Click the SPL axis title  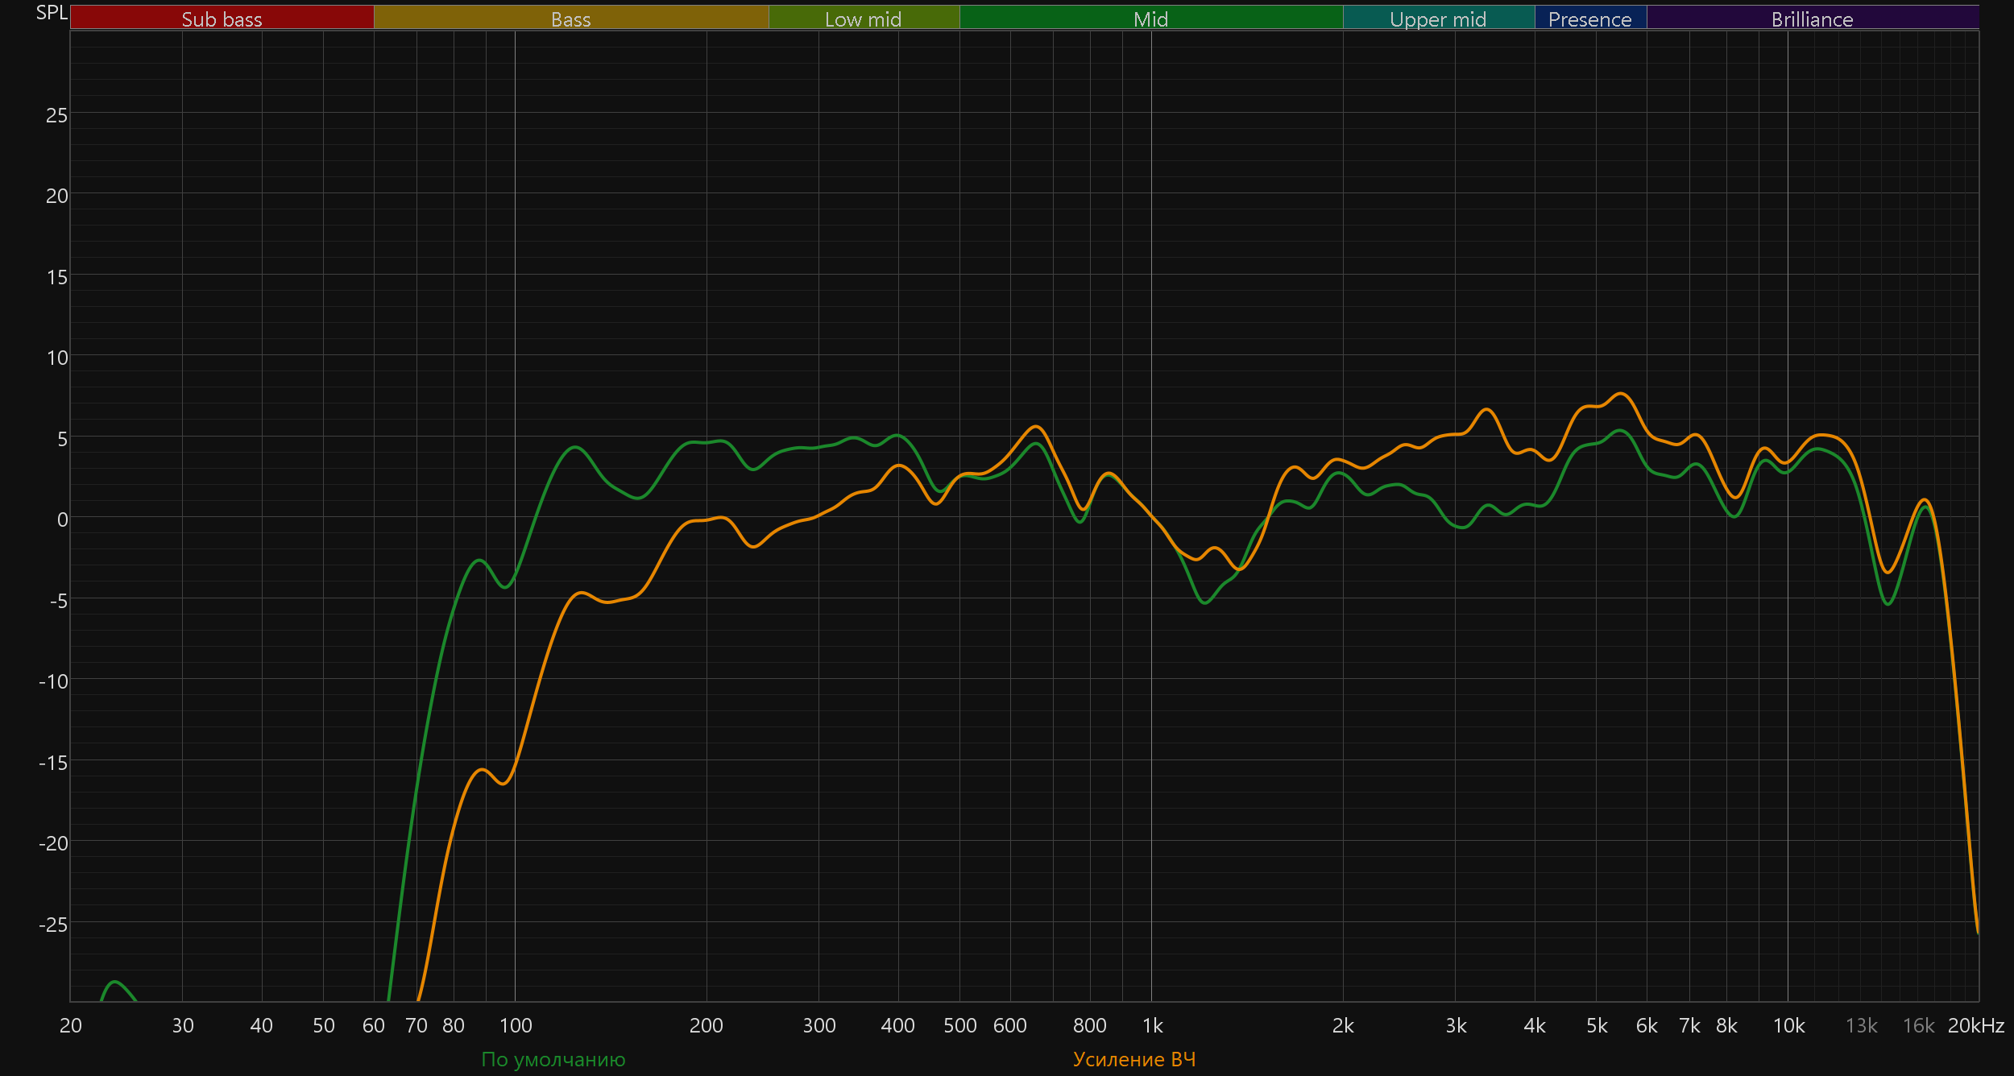click(52, 13)
